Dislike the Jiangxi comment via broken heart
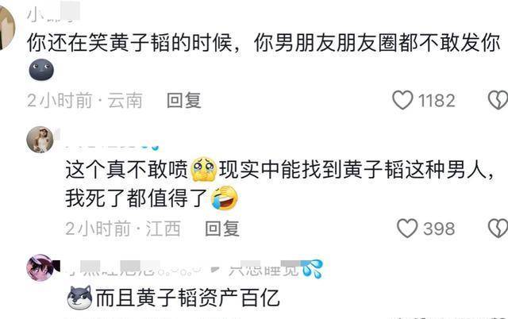This screenshot has height=319, width=508. [498, 229]
